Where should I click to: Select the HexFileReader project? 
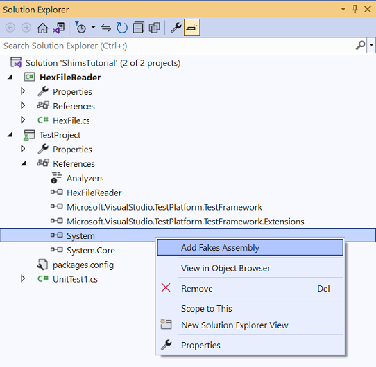pyautogui.click(x=70, y=78)
